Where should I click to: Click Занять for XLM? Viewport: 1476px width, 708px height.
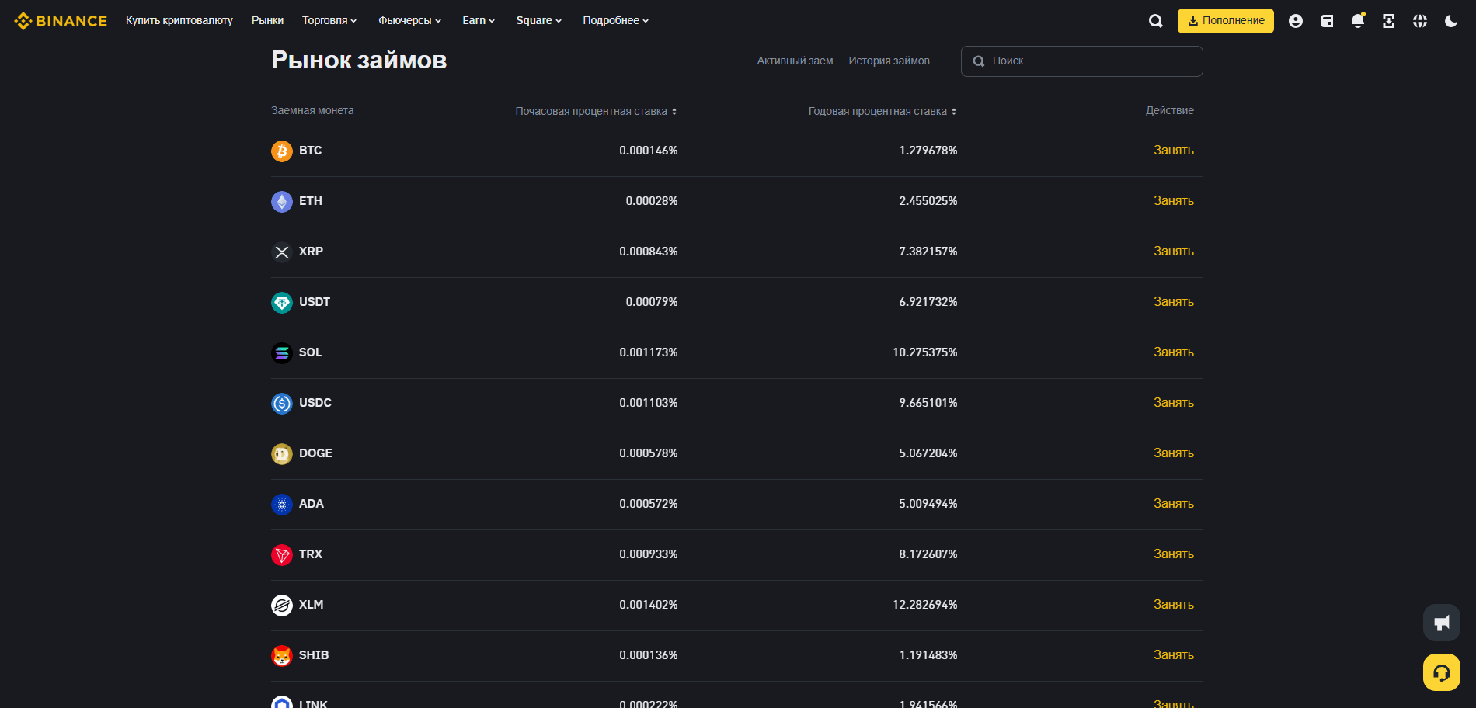pos(1173,605)
